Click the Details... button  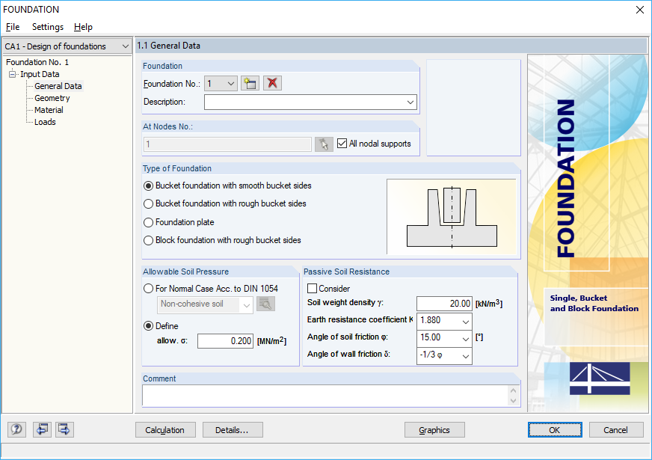click(233, 430)
